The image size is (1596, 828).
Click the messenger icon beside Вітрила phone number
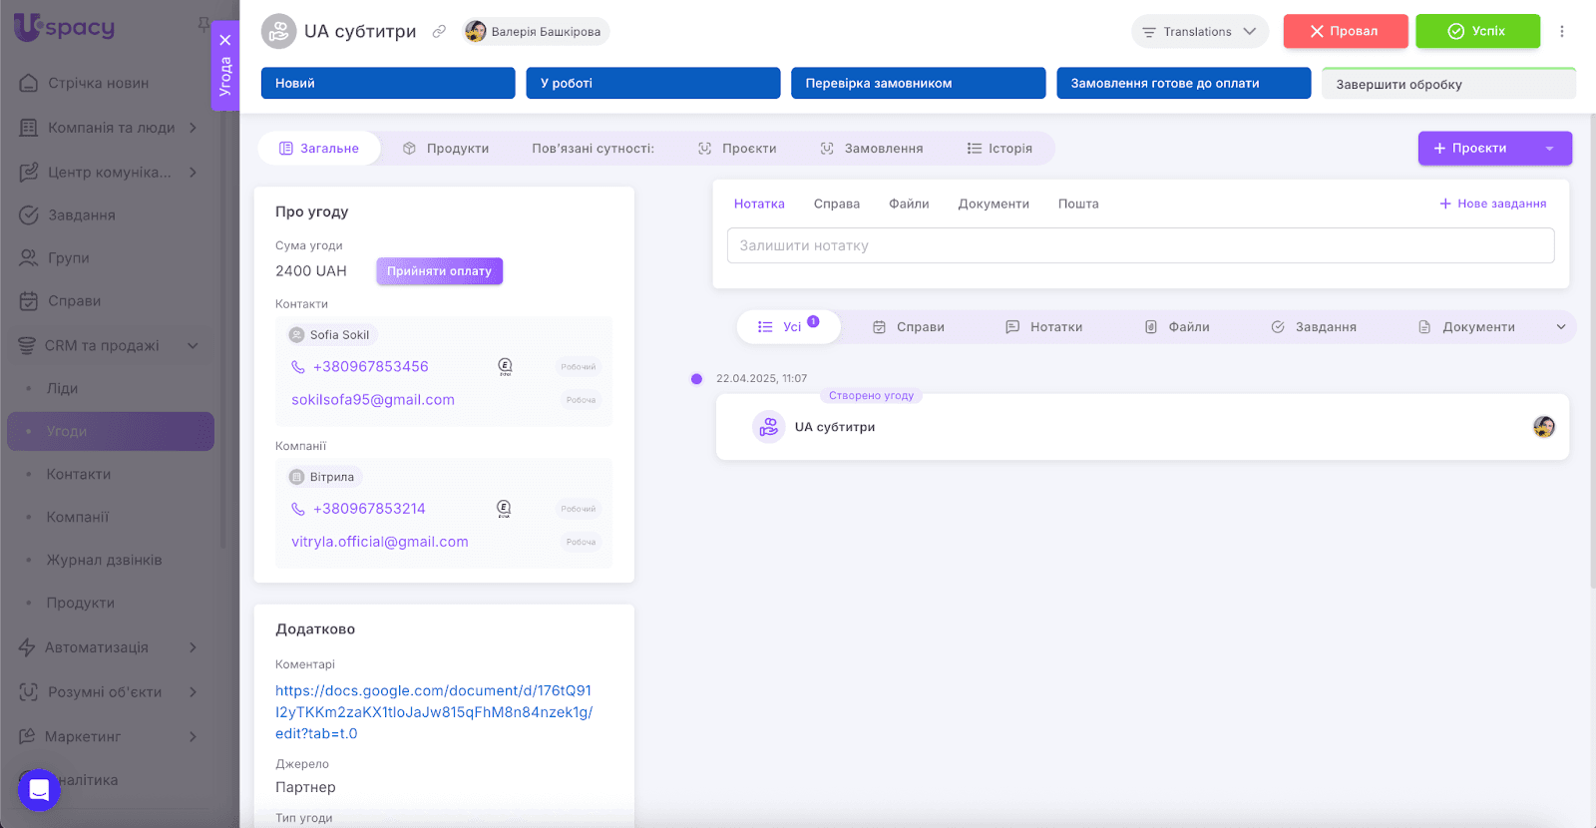(504, 509)
